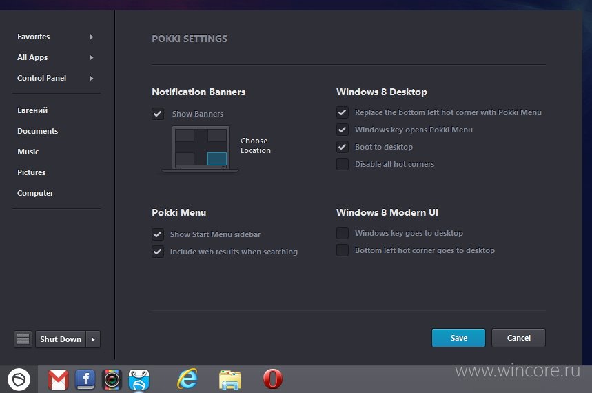Launch Opera browser from taskbar

[273, 379]
